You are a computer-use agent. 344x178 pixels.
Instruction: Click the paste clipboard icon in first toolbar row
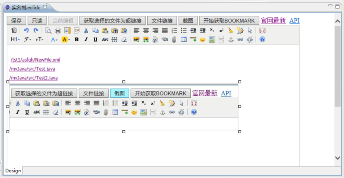(105, 31)
